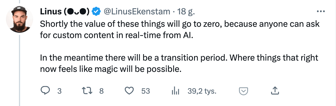Click the paragraph about the transition period

point(179,63)
